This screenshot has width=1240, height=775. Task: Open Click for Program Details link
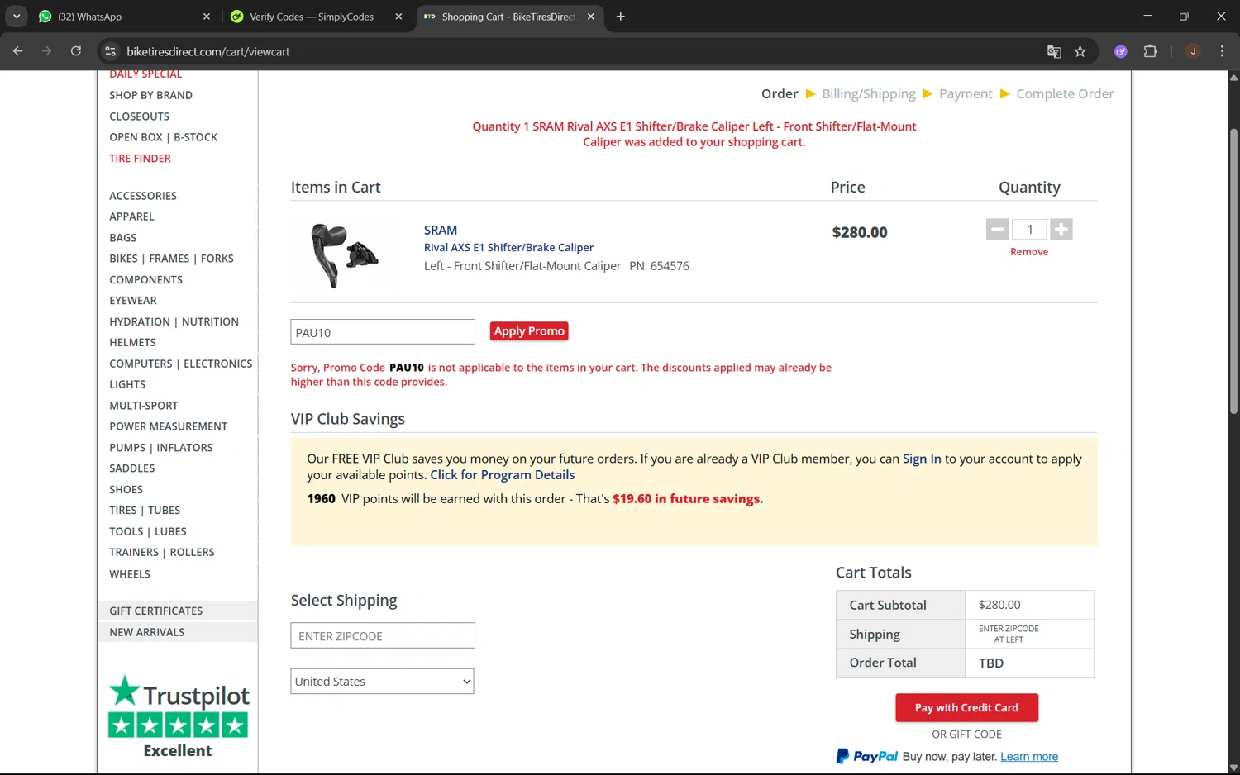pos(503,474)
